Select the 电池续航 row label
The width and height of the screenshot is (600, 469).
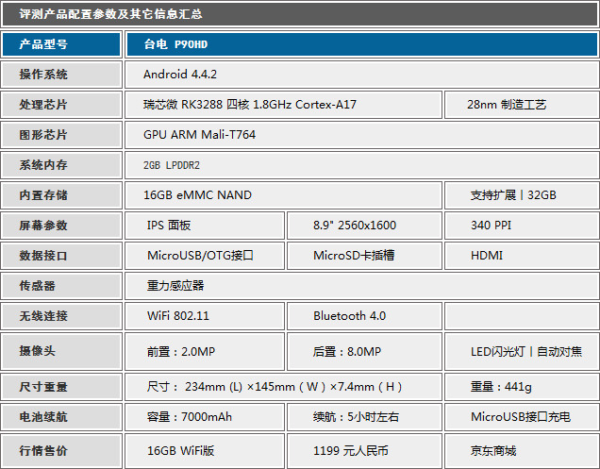(61, 417)
